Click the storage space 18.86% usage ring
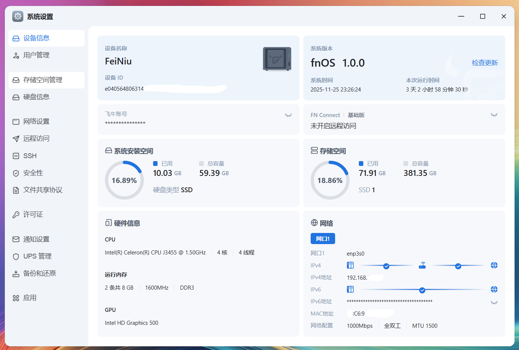This screenshot has width=519, height=350. pyautogui.click(x=330, y=180)
